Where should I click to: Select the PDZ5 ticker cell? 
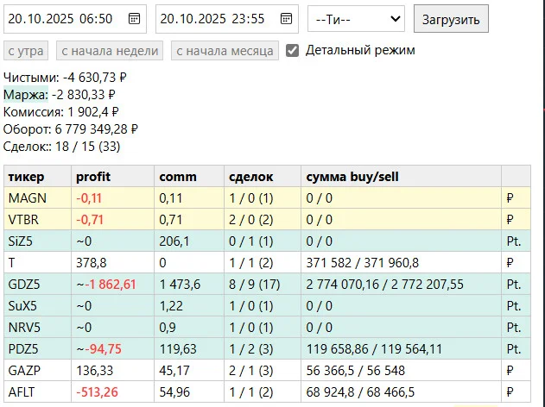tap(37, 348)
